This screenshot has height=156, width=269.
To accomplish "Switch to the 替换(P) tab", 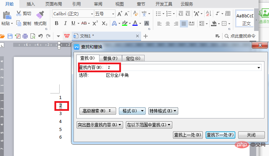I will [111, 58].
